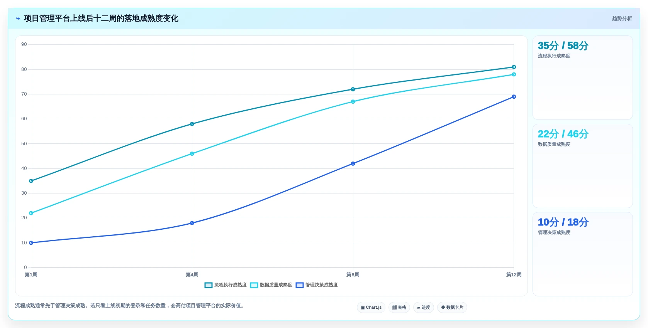
Task: Select the 流程执行成熟度 point at 第12周
Action: tap(514, 67)
